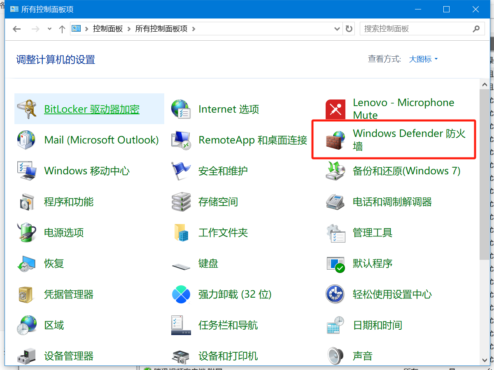Open the 设备管理器 label
This screenshot has height=370, width=494.
[69, 356]
